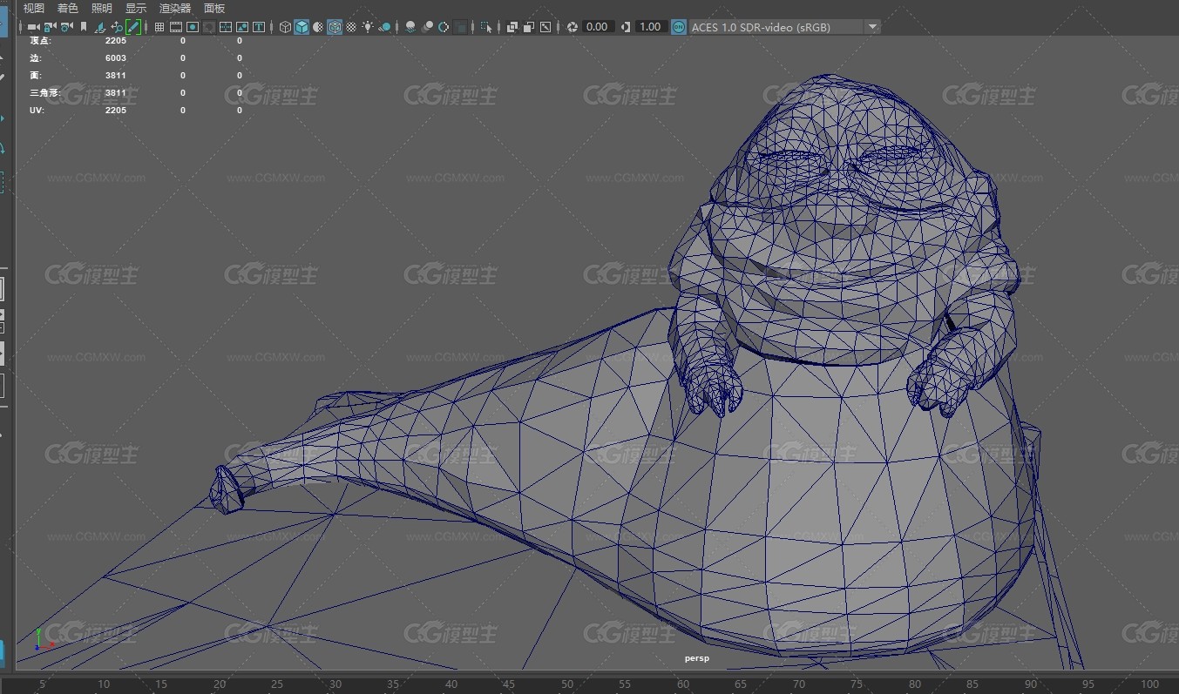Toggle 2D Pan/Zoom icon

(117, 27)
